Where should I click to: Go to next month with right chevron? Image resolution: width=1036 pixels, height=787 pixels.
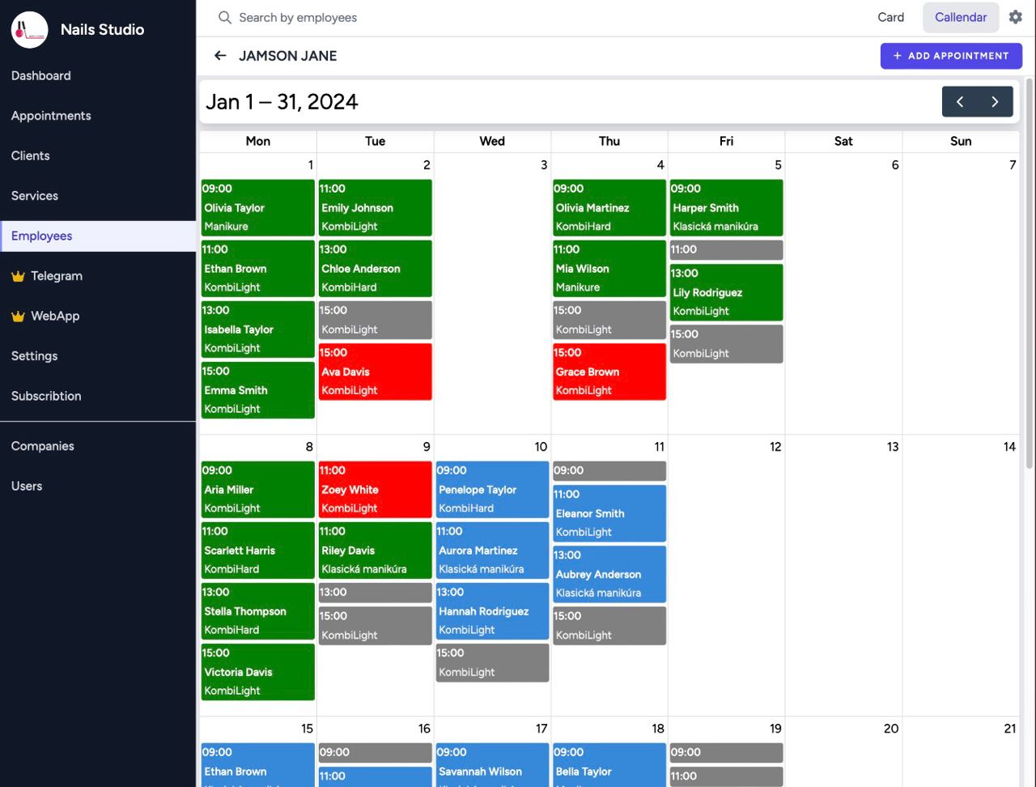(995, 102)
